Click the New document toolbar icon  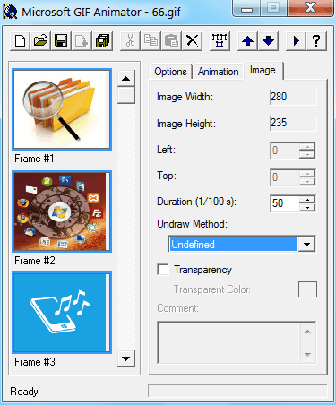(x=20, y=40)
